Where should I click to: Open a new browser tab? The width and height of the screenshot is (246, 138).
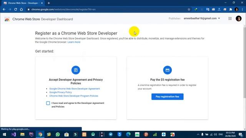pyautogui.click(x=49, y=3)
